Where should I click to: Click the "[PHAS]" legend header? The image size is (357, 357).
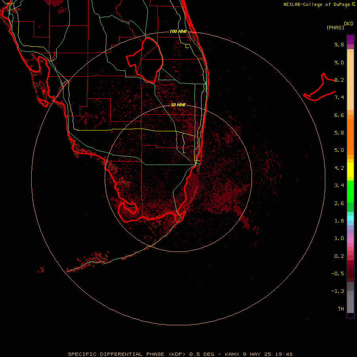coord(335,28)
